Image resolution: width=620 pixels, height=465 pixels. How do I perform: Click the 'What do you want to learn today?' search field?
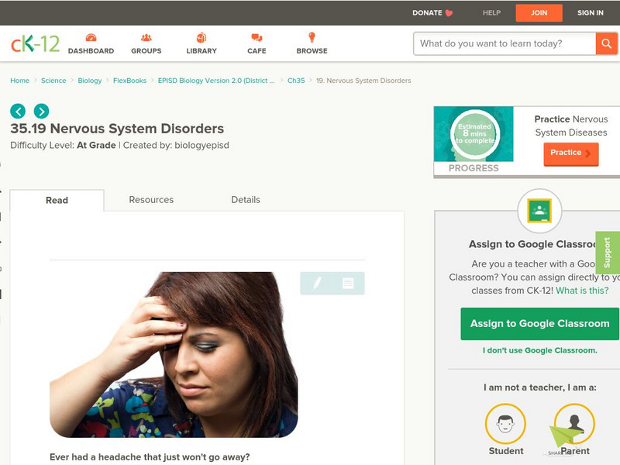click(x=500, y=43)
